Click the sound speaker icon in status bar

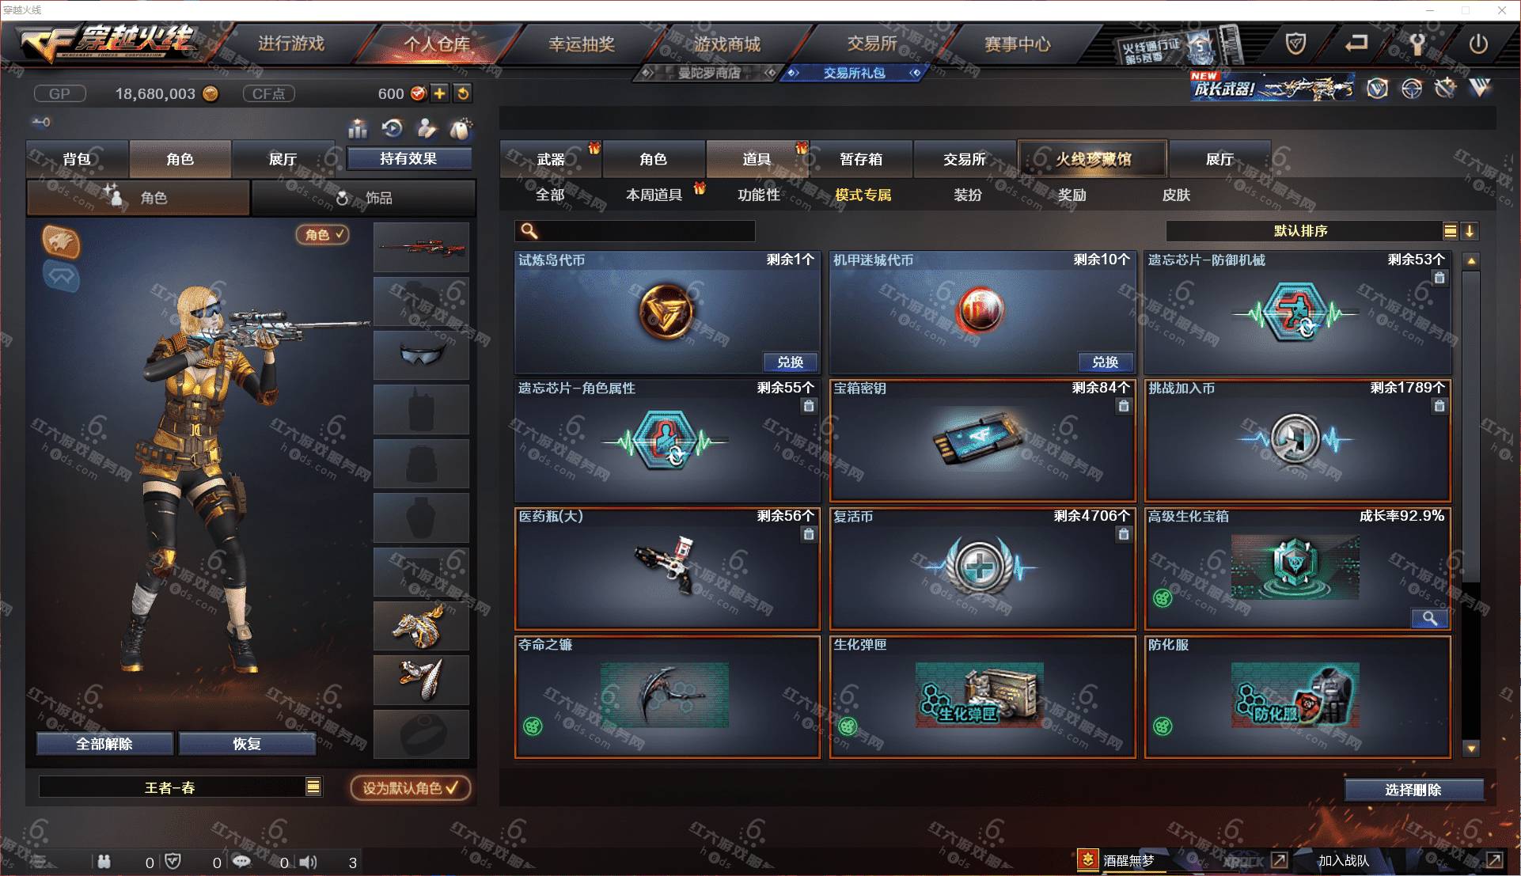[309, 862]
